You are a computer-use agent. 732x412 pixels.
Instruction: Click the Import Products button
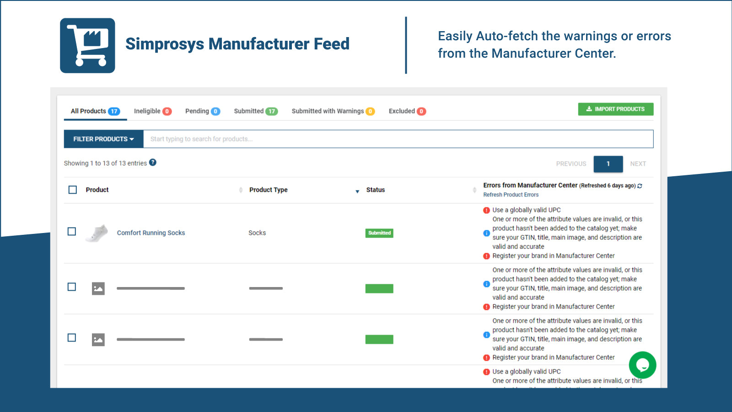tap(616, 109)
